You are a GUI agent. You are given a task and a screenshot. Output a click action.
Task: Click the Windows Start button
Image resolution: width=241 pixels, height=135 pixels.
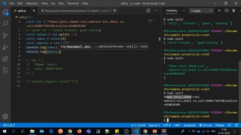(5, 131)
